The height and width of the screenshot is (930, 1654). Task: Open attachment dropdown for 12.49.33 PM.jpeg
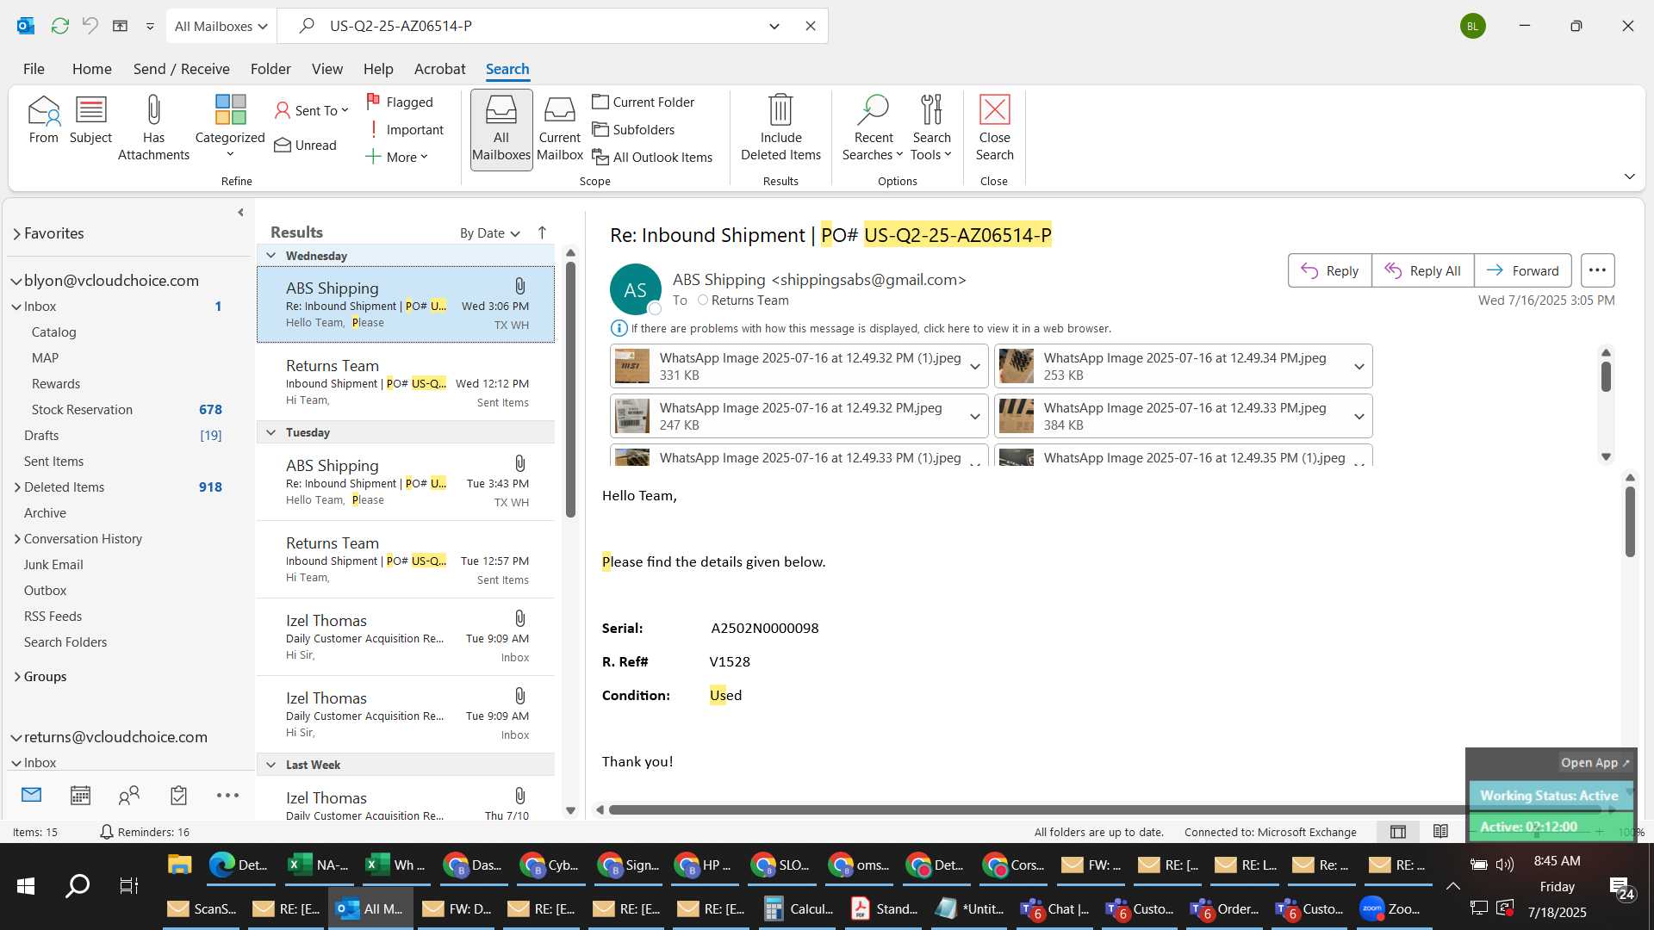[1359, 417]
